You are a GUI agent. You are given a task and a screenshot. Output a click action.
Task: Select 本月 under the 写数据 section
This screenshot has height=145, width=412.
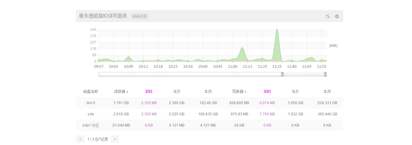pos(327,91)
